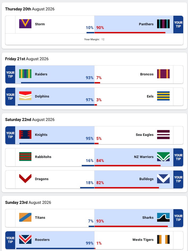The image size is (188, 251).
Task: Tip the Broncos using the empty right tip box
Action: (x=178, y=74)
